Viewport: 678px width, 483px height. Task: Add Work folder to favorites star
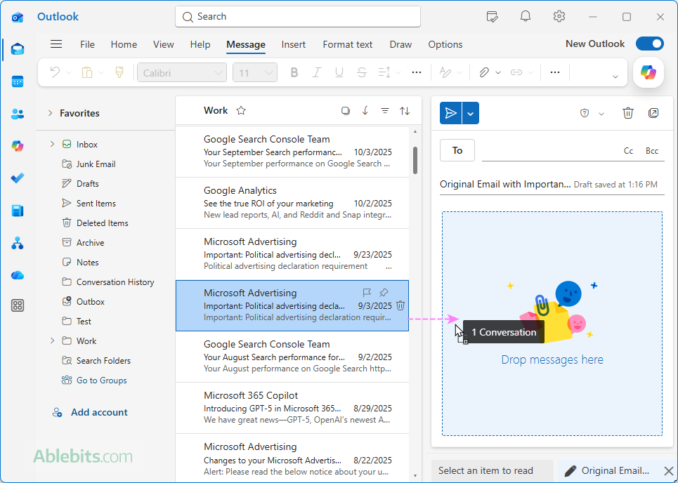(241, 110)
